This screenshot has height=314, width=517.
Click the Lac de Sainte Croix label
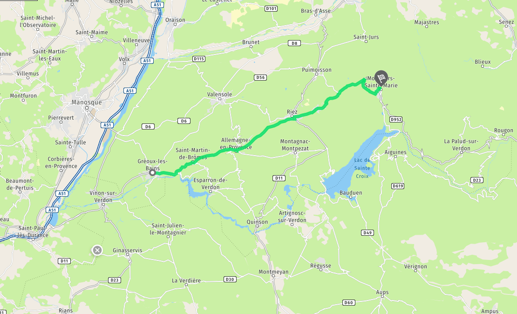point(362,168)
